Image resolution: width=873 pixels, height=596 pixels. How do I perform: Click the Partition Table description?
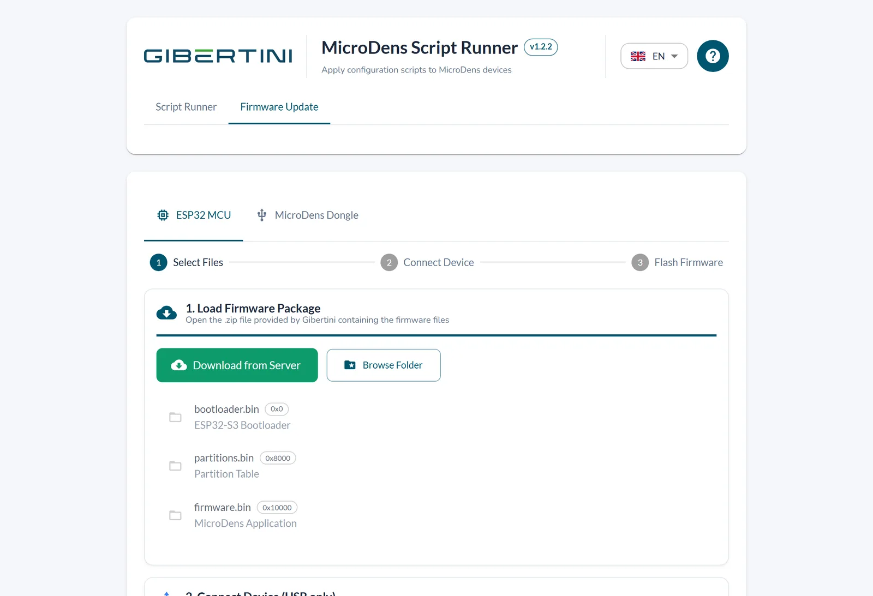pos(226,474)
